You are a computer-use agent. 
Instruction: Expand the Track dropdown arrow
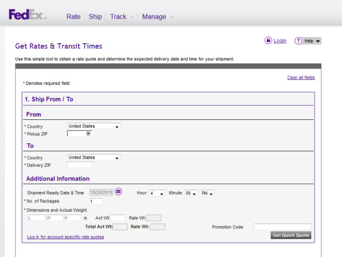[x=132, y=17]
